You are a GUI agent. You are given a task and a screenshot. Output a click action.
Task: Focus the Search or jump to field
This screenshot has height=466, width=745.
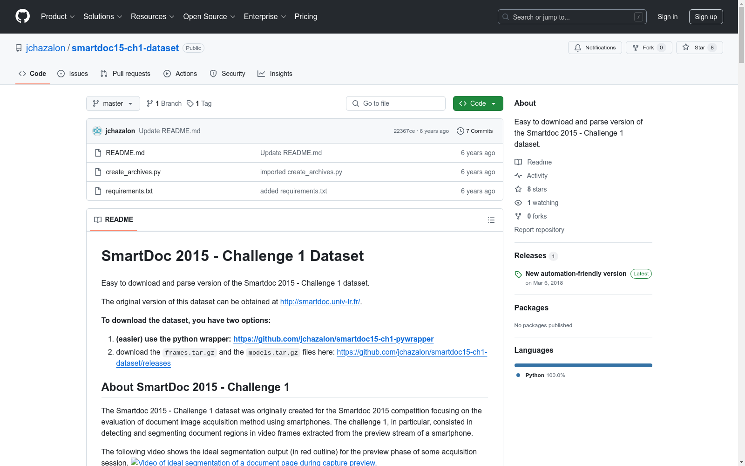tap(572, 17)
